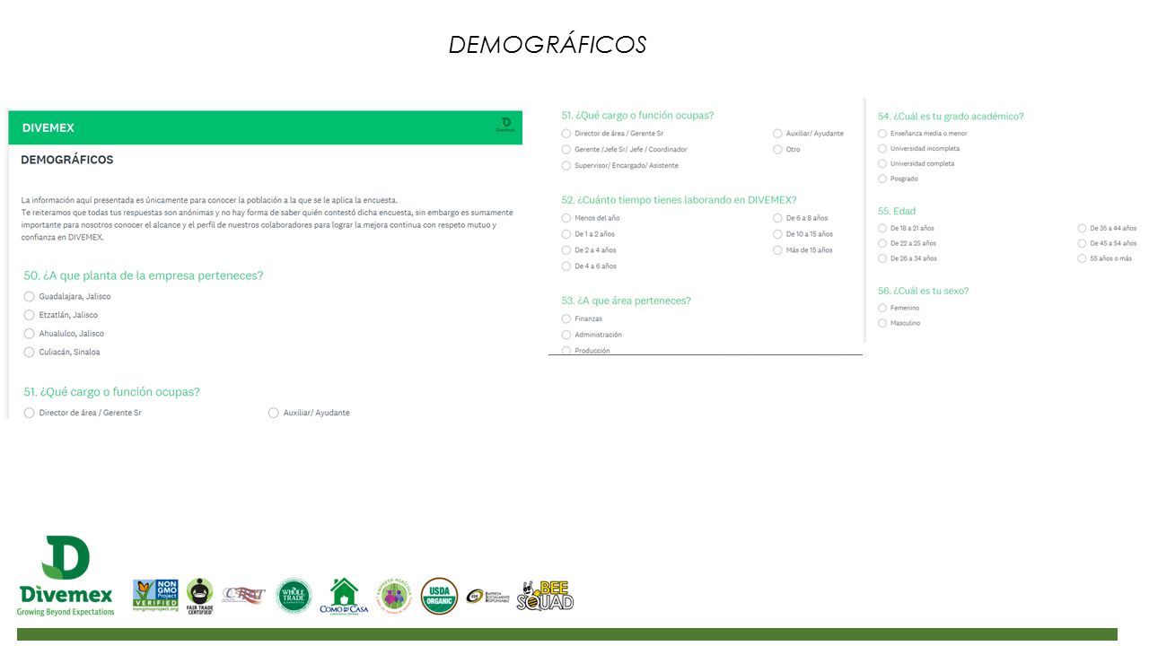This screenshot has width=1149, height=646.
Task: Select the Finanzas area option
Action: point(566,319)
